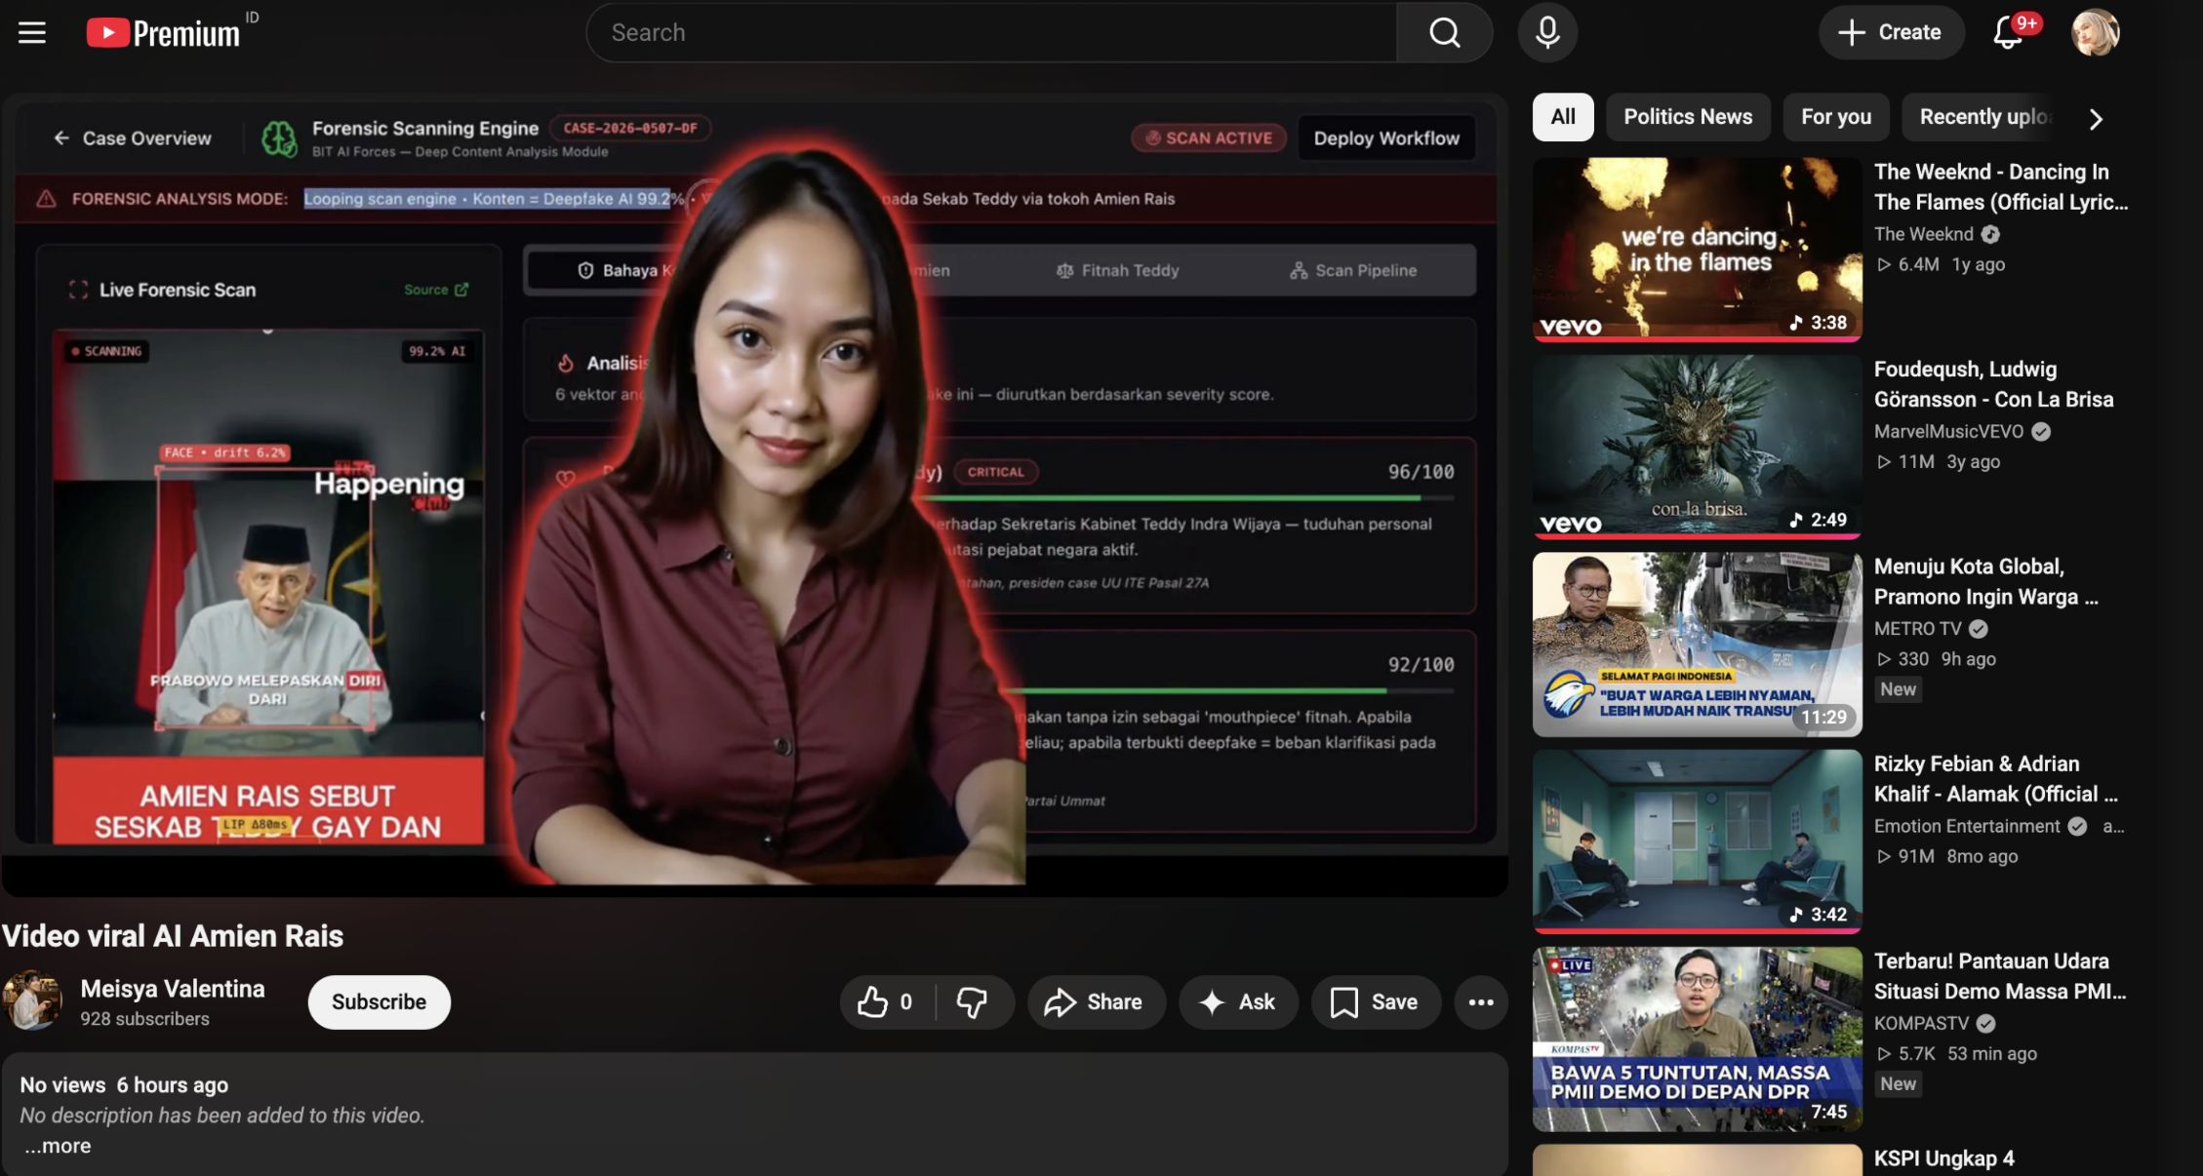Open the account avatar menu
The width and height of the screenshot is (2203, 1176).
2095,33
